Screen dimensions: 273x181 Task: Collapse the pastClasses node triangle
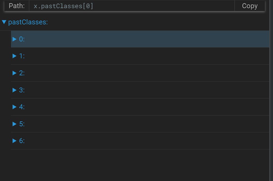[4, 22]
